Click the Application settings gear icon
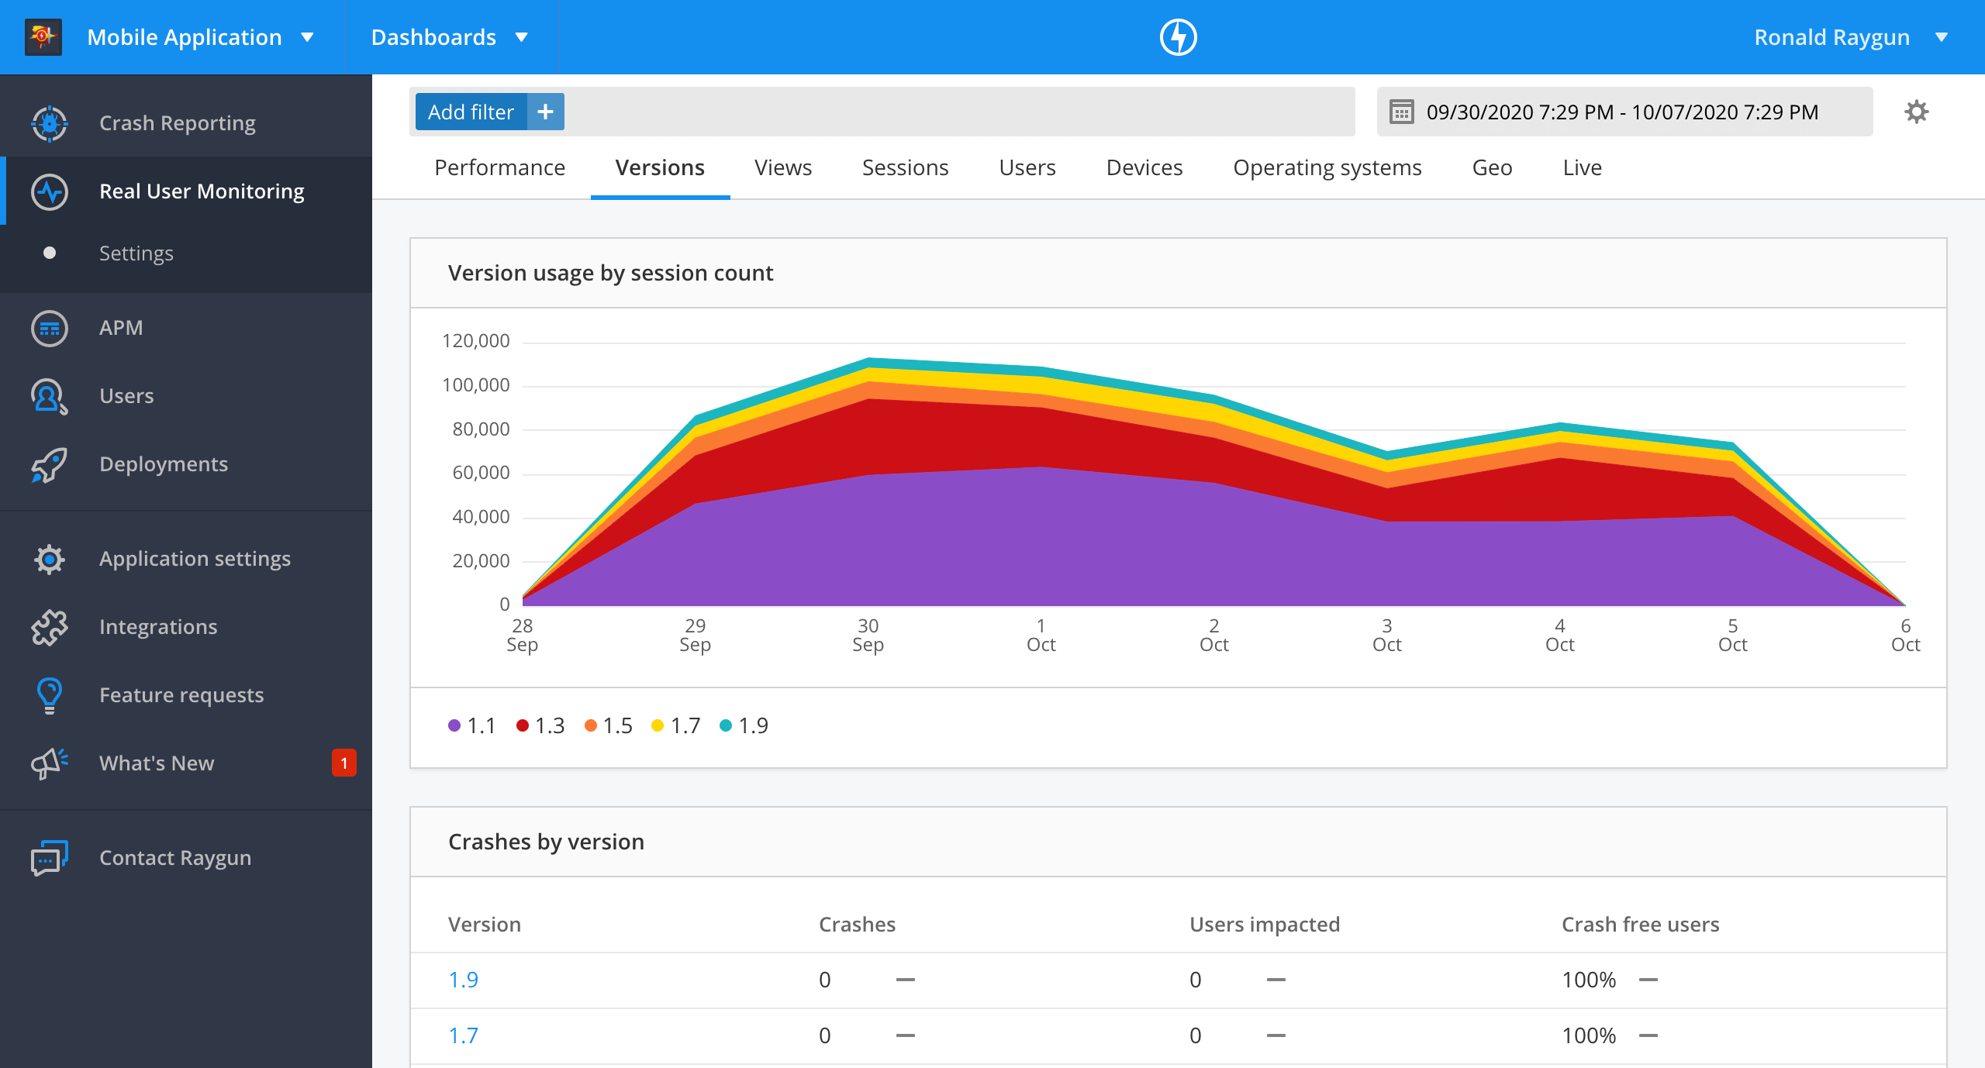 click(x=50, y=559)
